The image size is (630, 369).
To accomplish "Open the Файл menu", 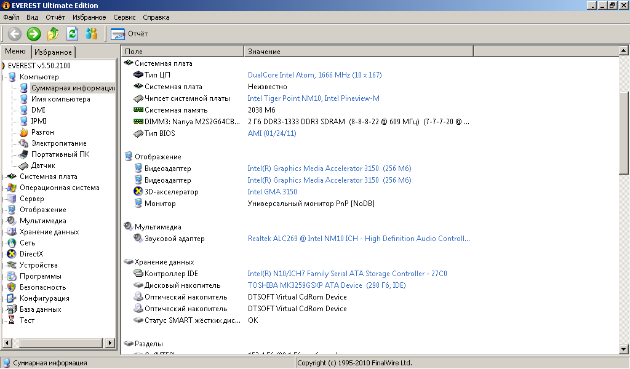I will pyautogui.click(x=11, y=17).
